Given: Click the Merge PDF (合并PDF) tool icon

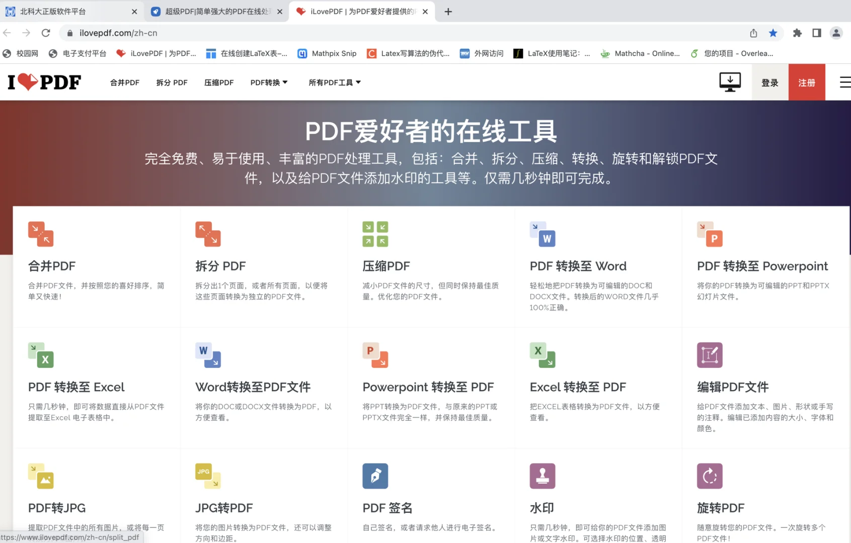Looking at the screenshot, I should tap(41, 234).
